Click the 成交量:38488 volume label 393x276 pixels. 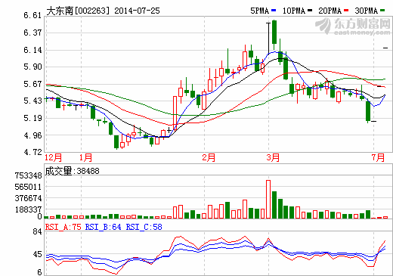(73, 171)
